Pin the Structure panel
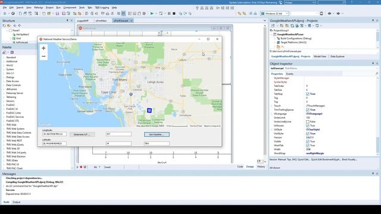 67,21
